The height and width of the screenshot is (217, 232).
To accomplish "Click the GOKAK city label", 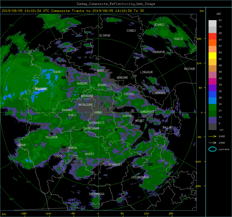I will click(57, 72).
